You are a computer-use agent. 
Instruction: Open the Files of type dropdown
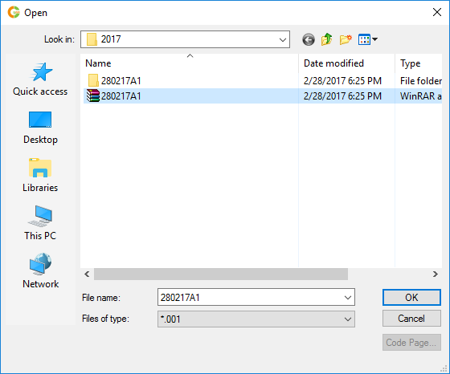pos(256,319)
